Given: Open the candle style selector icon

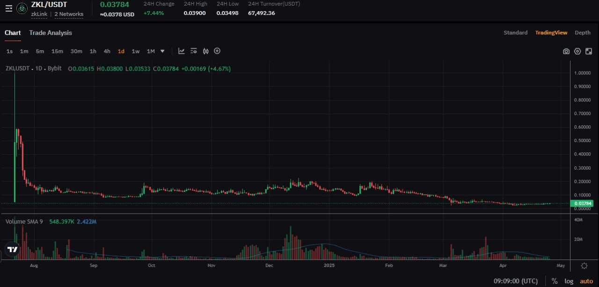Looking at the screenshot, I should point(205,51).
